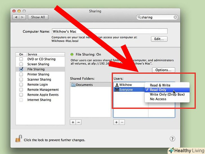The width and height of the screenshot is (205, 154).
Task: Add a shared folder with the plus button
Action: click(x=73, y=122)
